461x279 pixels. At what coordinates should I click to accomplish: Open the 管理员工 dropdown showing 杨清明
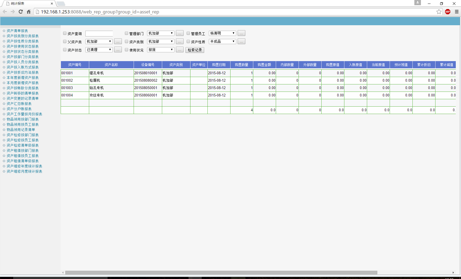(222, 33)
